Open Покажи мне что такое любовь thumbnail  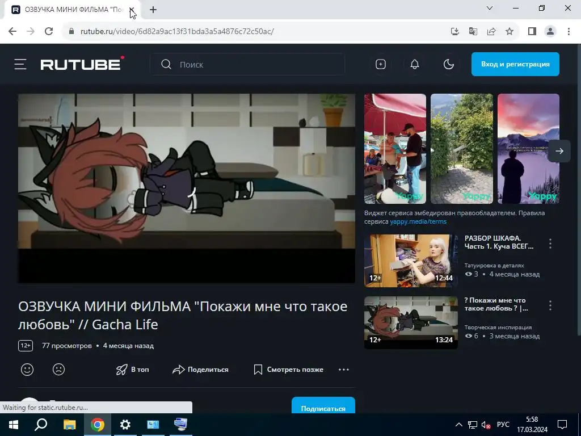click(x=411, y=322)
